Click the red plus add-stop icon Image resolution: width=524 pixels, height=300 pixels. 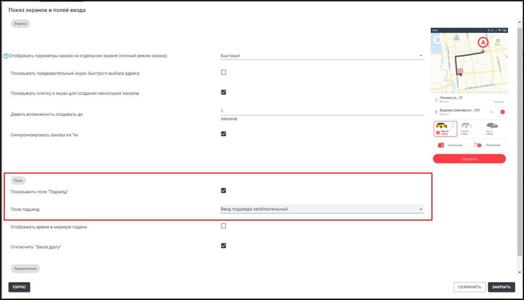[x=502, y=112]
